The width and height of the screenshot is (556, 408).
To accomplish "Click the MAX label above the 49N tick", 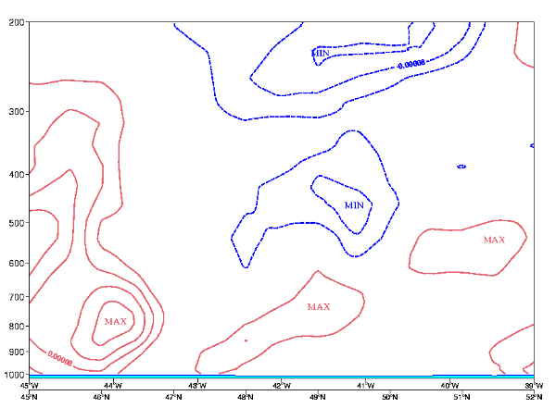I will pyautogui.click(x=318, y=306).
